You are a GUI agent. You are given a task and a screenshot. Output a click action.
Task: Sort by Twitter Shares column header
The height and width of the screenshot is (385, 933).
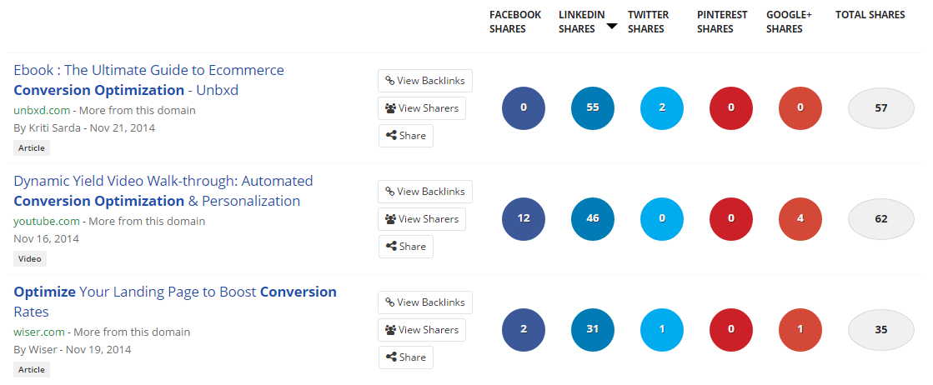pyautogui.click(x=648, y=22)
